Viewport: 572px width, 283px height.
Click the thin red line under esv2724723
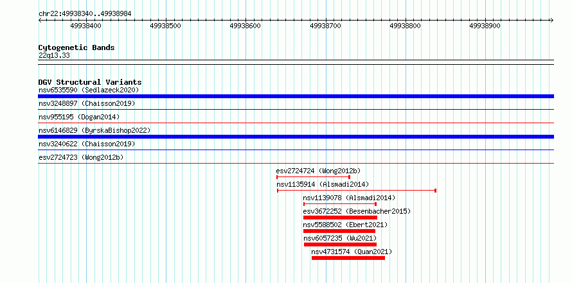(296, 163)
